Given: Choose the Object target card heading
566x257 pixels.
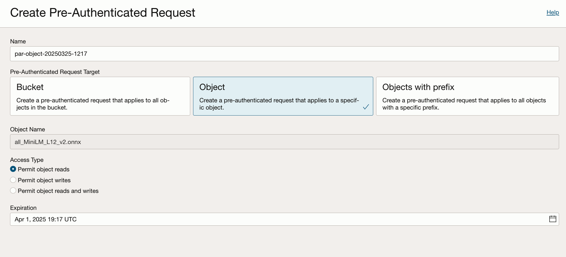Looking at the screenshot, I should tap(212, 87).
